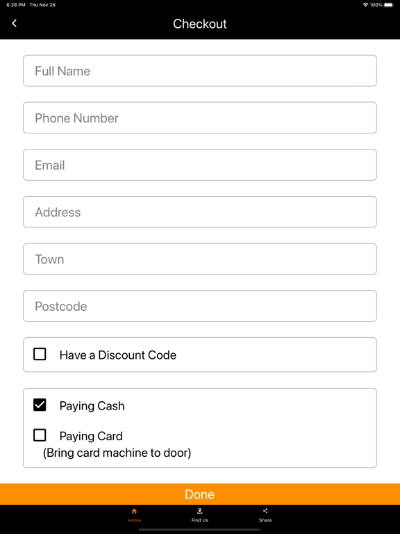This screenshot has height=534, width=400.
Task: Tap the back arrow icon
Action: tap(15, 23)
